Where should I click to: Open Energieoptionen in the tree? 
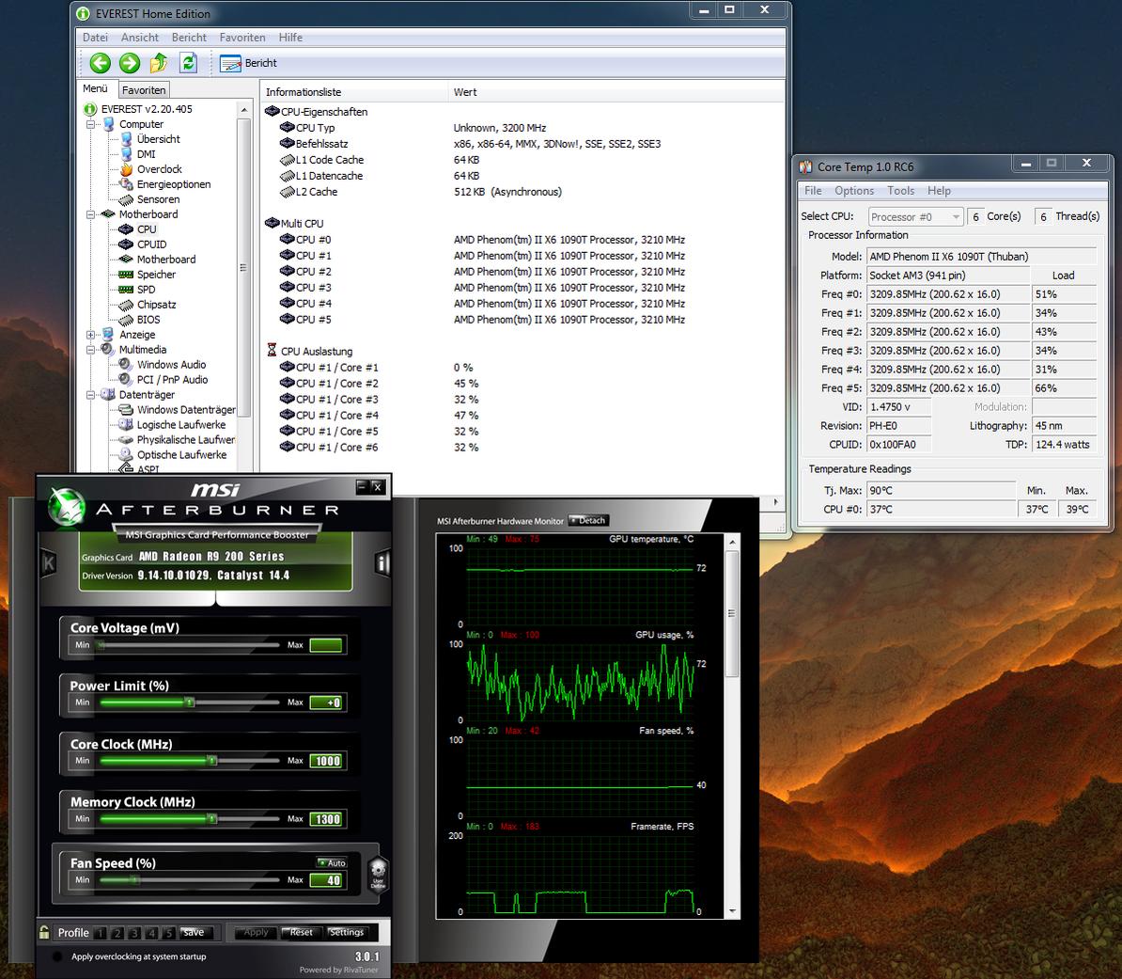174,184
